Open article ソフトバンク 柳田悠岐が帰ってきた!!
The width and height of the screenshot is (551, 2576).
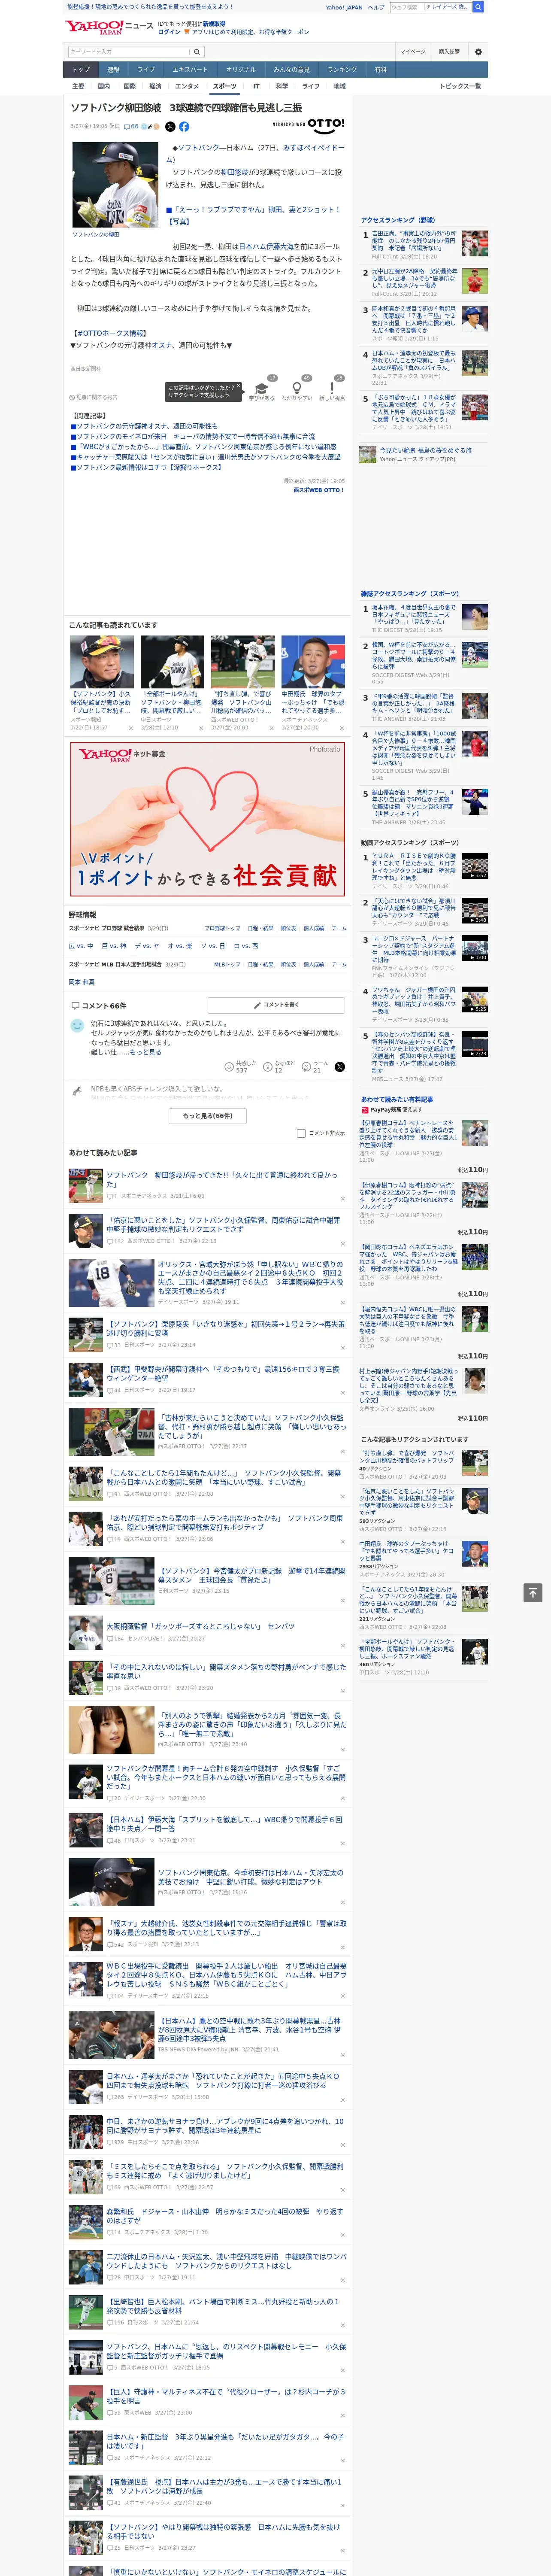[x=222, y=1179]
